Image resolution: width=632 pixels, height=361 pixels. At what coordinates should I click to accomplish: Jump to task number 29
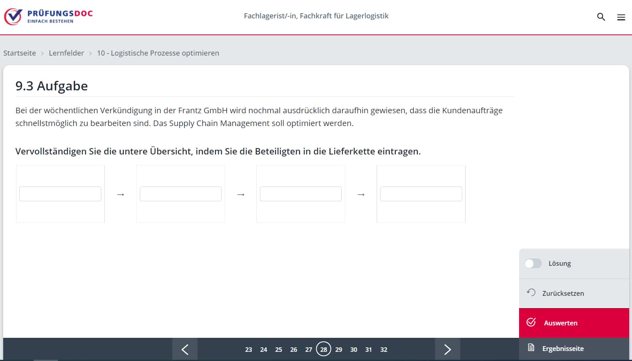pos(338,349)
